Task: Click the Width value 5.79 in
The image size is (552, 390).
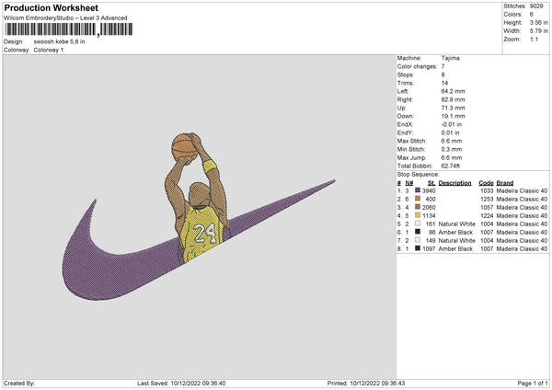Action: pyautogui.click(x=539, y=30)
